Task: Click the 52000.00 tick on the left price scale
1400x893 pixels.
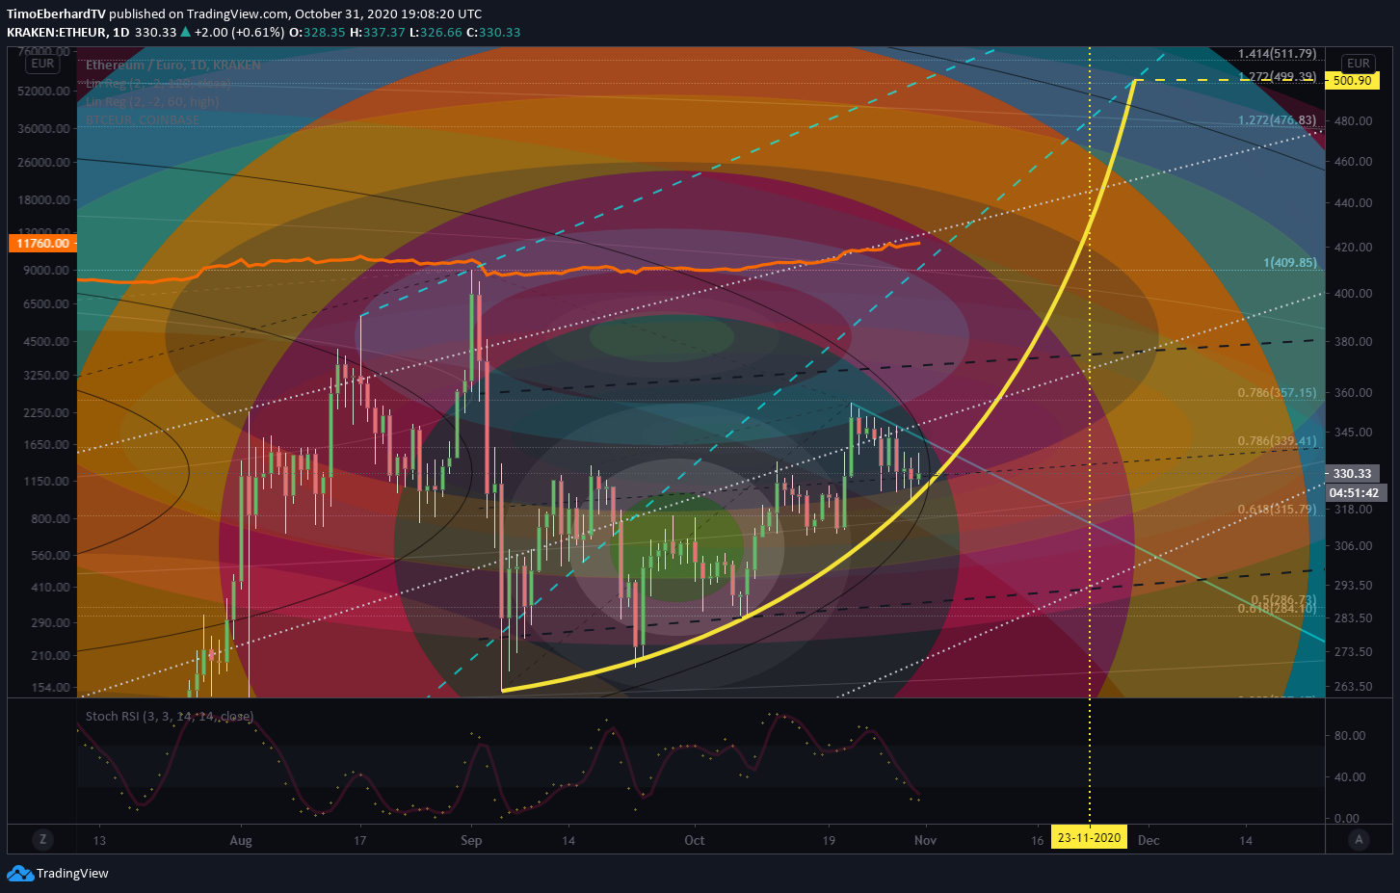Action: (x=43, y=92)
